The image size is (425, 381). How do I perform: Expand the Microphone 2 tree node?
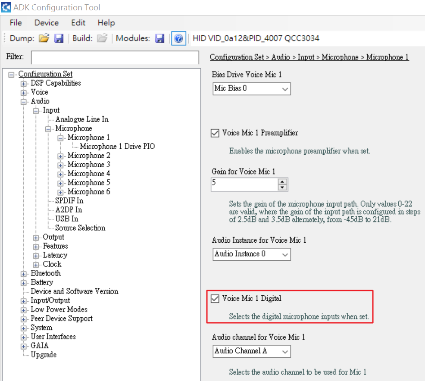coord(60,156)
